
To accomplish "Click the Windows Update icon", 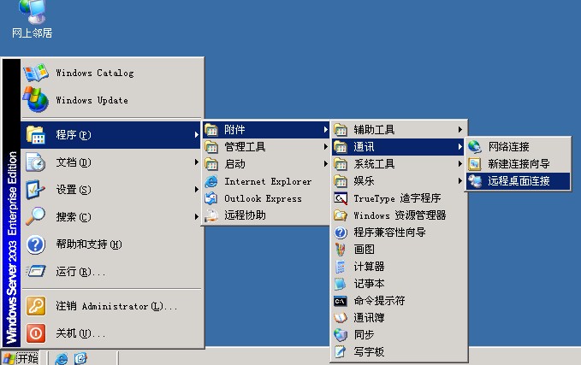I will pos(36,100).
